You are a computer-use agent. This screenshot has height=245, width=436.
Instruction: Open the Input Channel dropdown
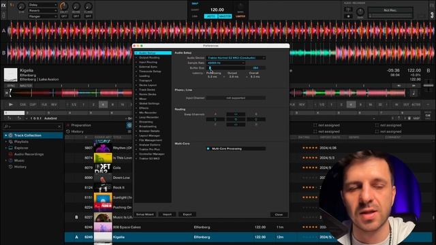(236, 98)
